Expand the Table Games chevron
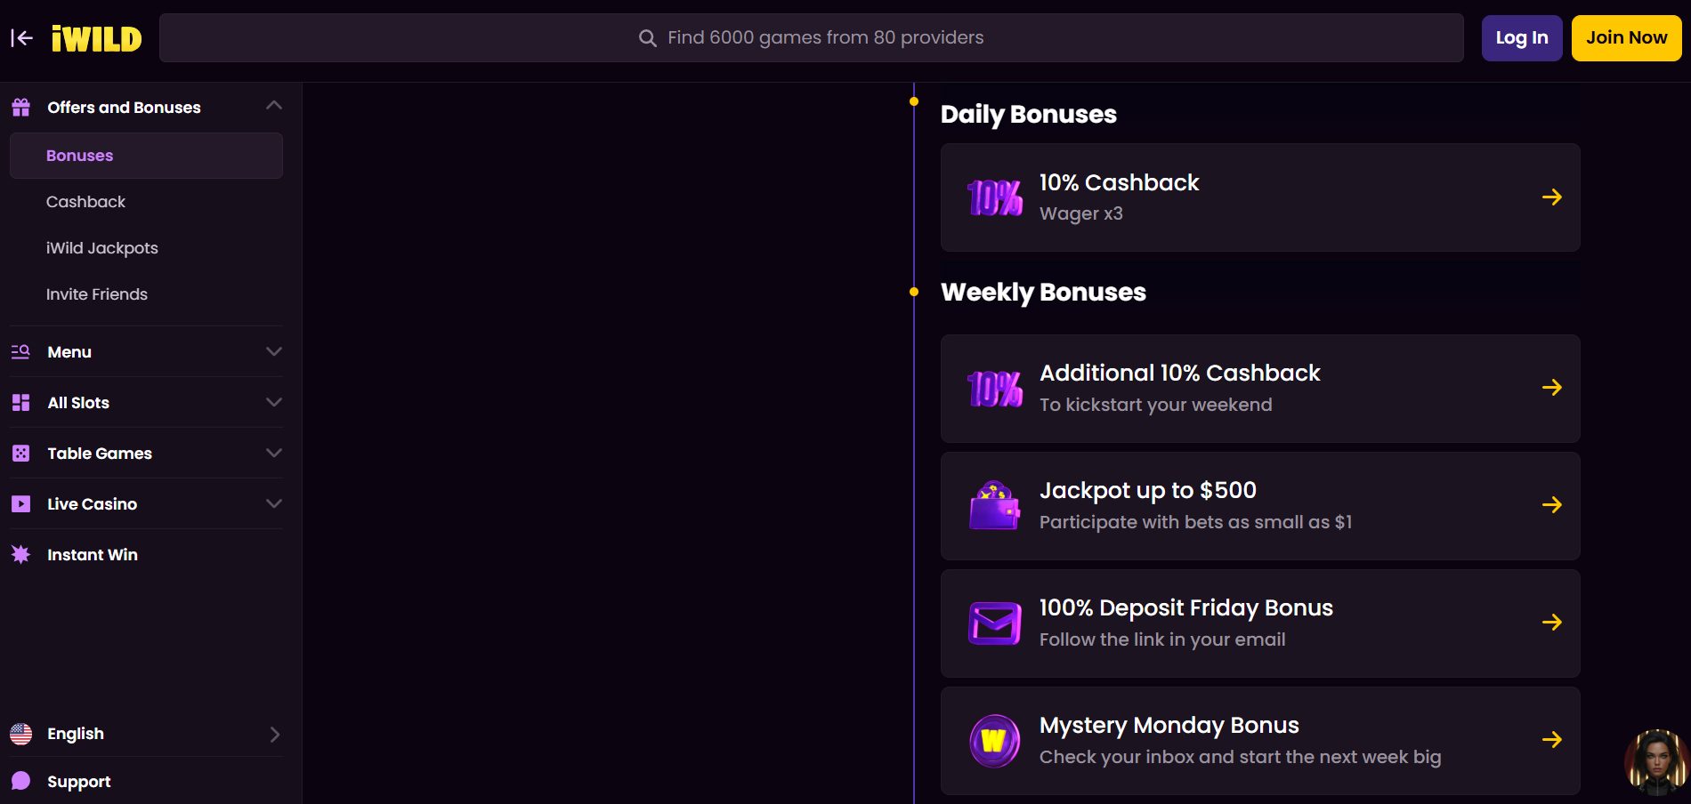The width and height of the screenshot is (1691, 804). coord(274,453)
